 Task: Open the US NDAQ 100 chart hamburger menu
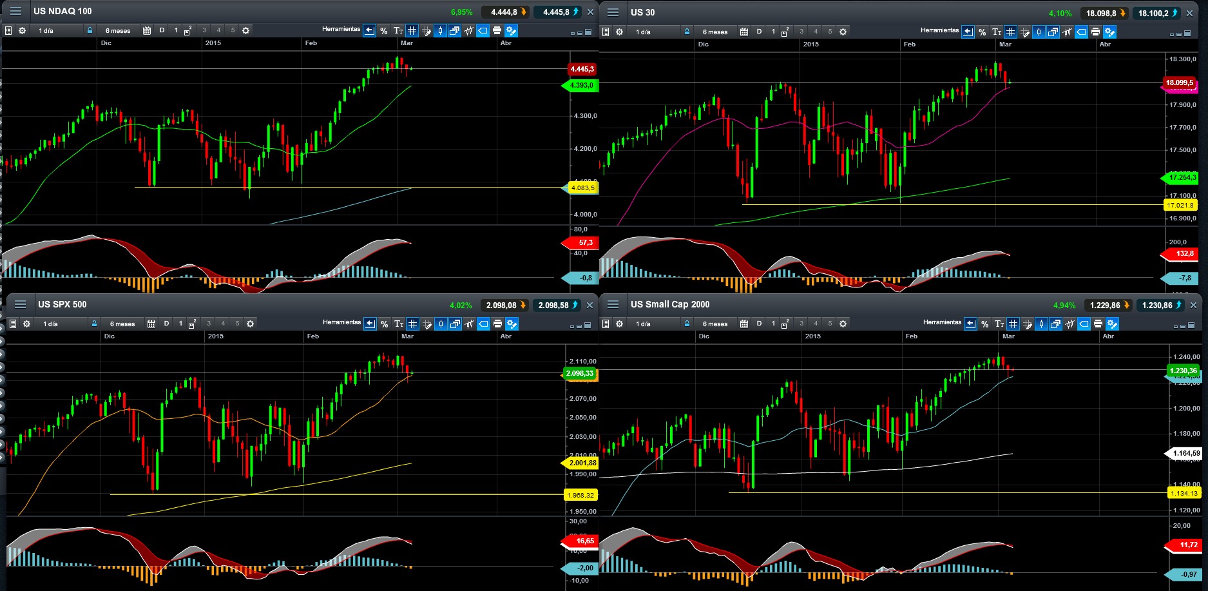[x=16, y=12]
